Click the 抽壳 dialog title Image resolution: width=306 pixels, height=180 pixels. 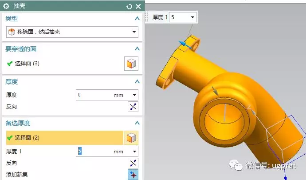20,6
